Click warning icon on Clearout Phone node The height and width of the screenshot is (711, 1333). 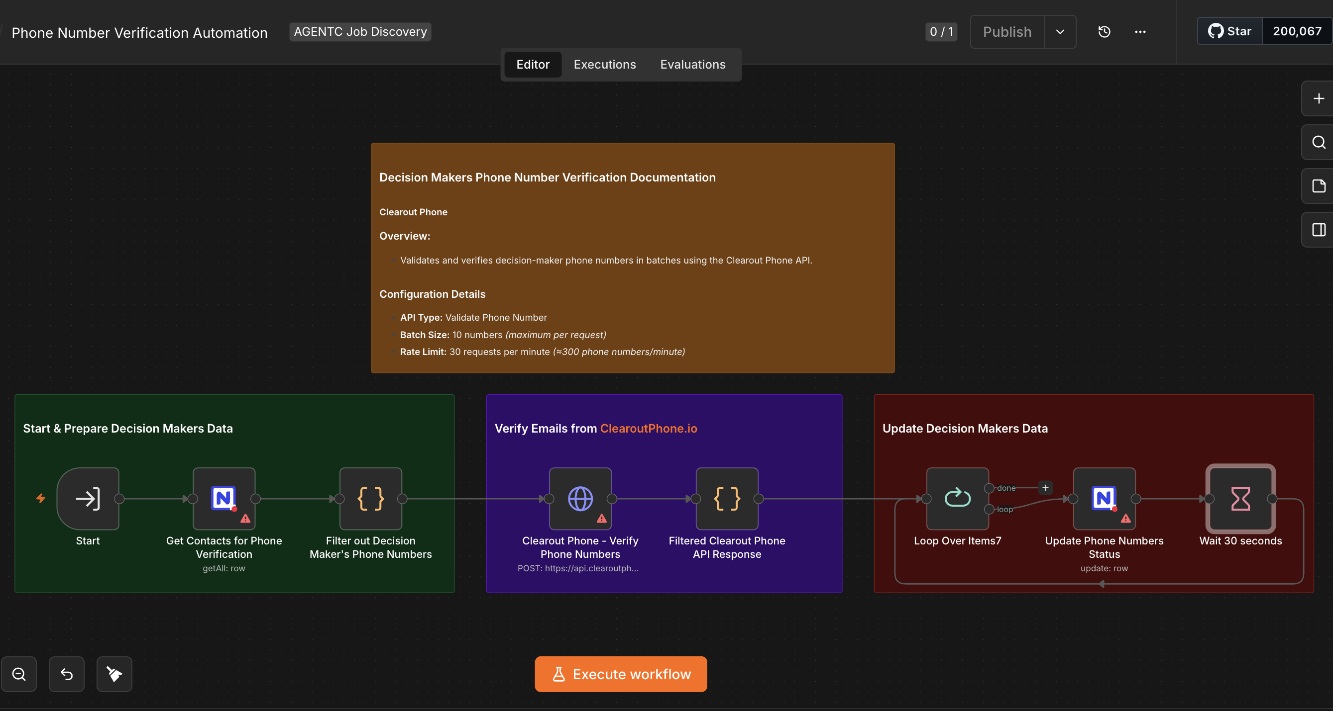tap(601, 518)
